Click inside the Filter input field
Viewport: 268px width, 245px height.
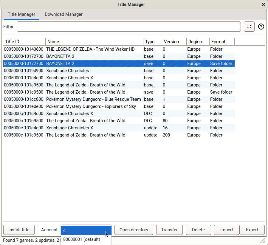pos(128,27)
